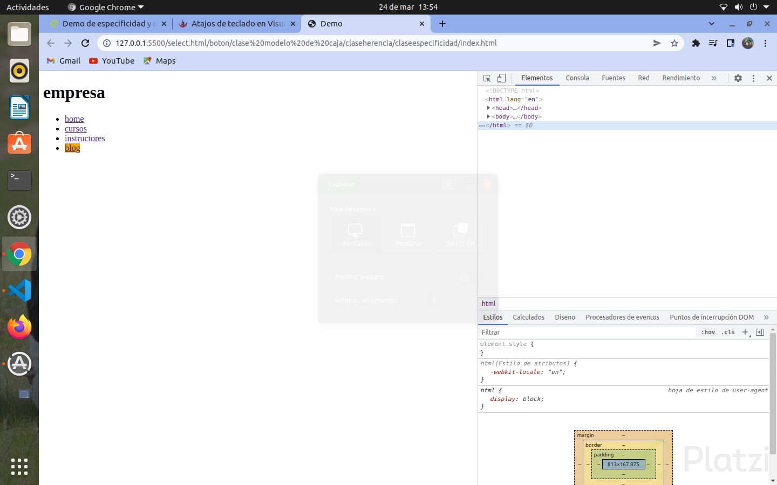777x485 pixels.
Task: Open the Chrome tab search dropdown
Action: (712, 24)
